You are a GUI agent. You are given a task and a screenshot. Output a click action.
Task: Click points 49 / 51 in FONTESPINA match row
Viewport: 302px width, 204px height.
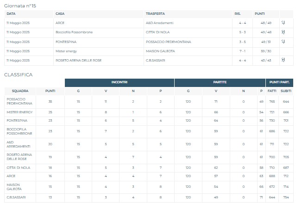pos(266,42)
